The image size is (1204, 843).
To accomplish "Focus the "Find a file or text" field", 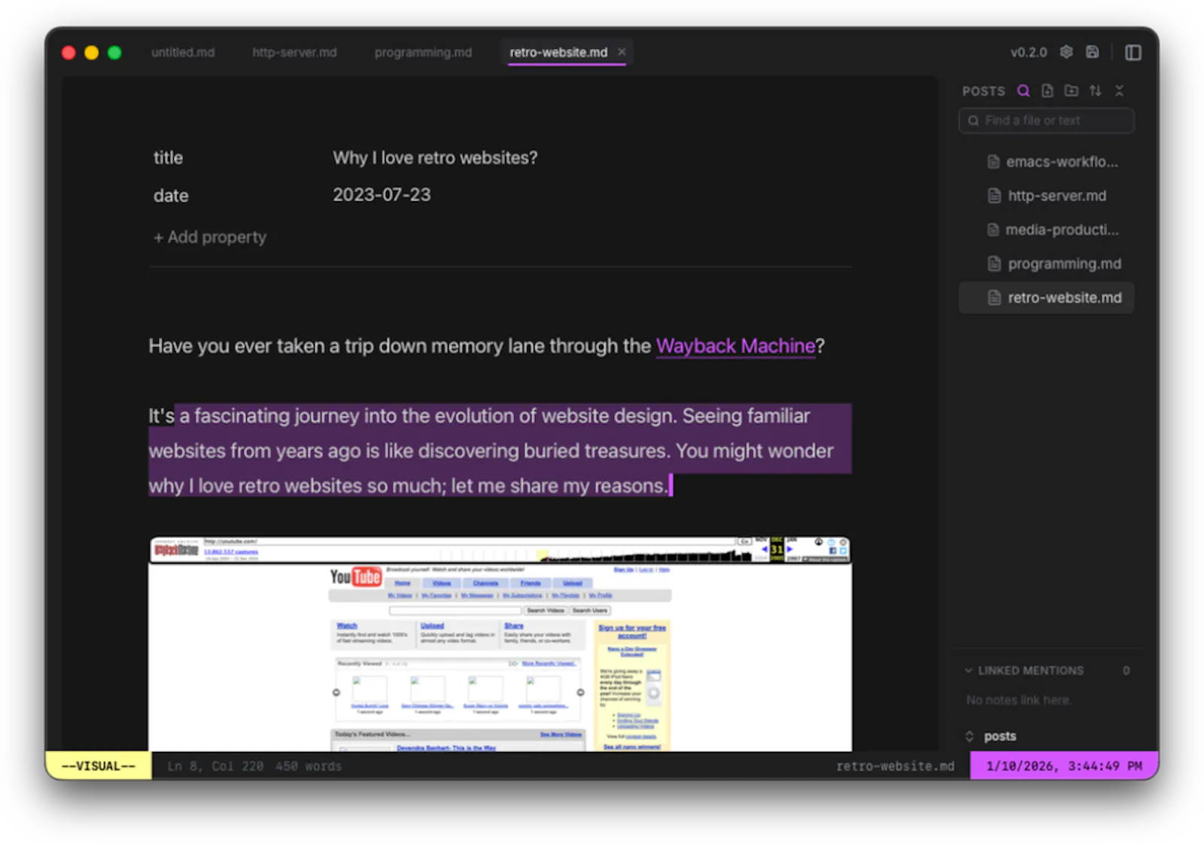I will click(1047, 120).
